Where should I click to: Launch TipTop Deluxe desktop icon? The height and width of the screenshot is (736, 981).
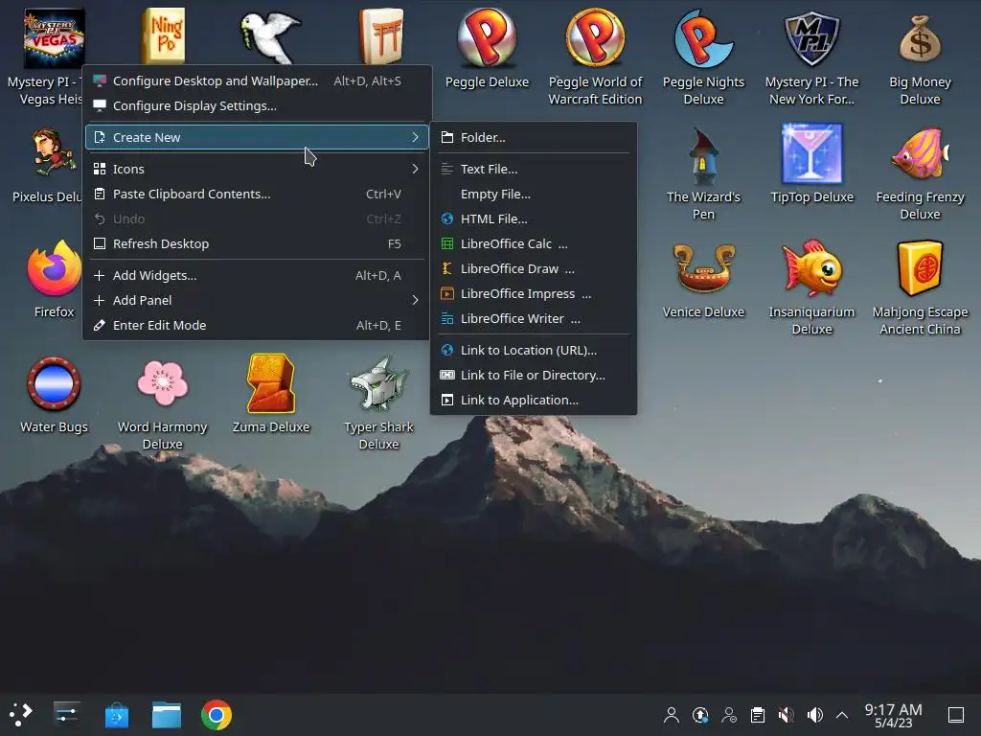[811, 154]
